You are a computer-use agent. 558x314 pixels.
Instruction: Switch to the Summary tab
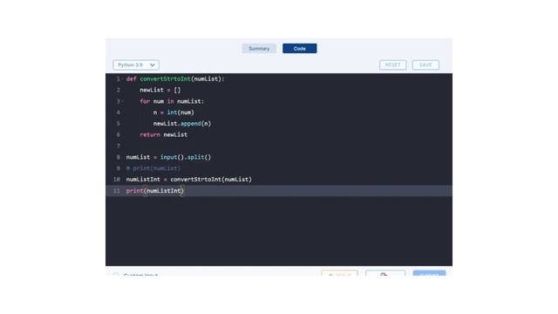[x=259, y=49]
